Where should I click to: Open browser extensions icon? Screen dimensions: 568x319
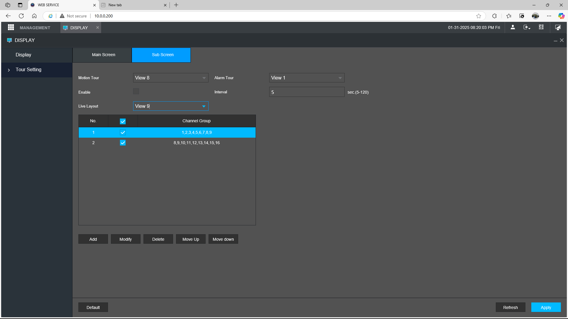pyautogui.click(x=494, y=16)
